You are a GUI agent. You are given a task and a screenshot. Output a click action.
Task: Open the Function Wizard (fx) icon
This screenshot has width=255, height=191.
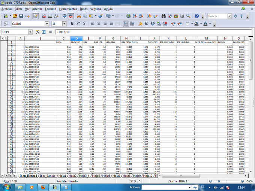(37, 32)
